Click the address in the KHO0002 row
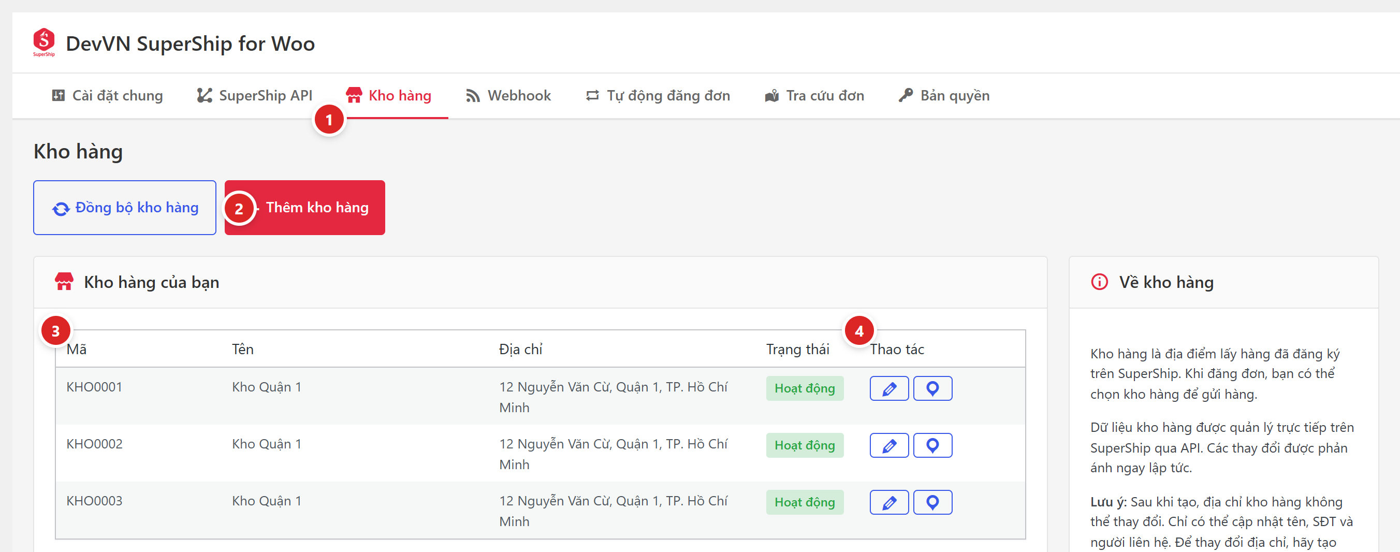This screenshot has height=552, width=1400. tap(614, 454)
